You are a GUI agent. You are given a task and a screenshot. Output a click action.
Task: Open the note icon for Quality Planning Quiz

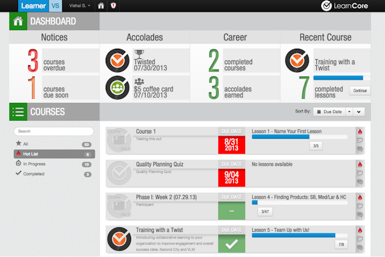(x=360, y=173)
